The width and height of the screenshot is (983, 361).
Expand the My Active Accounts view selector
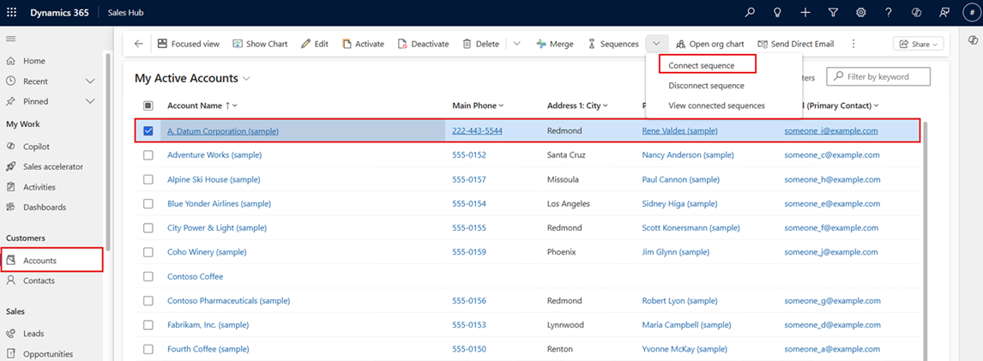(x=246, y=79)
